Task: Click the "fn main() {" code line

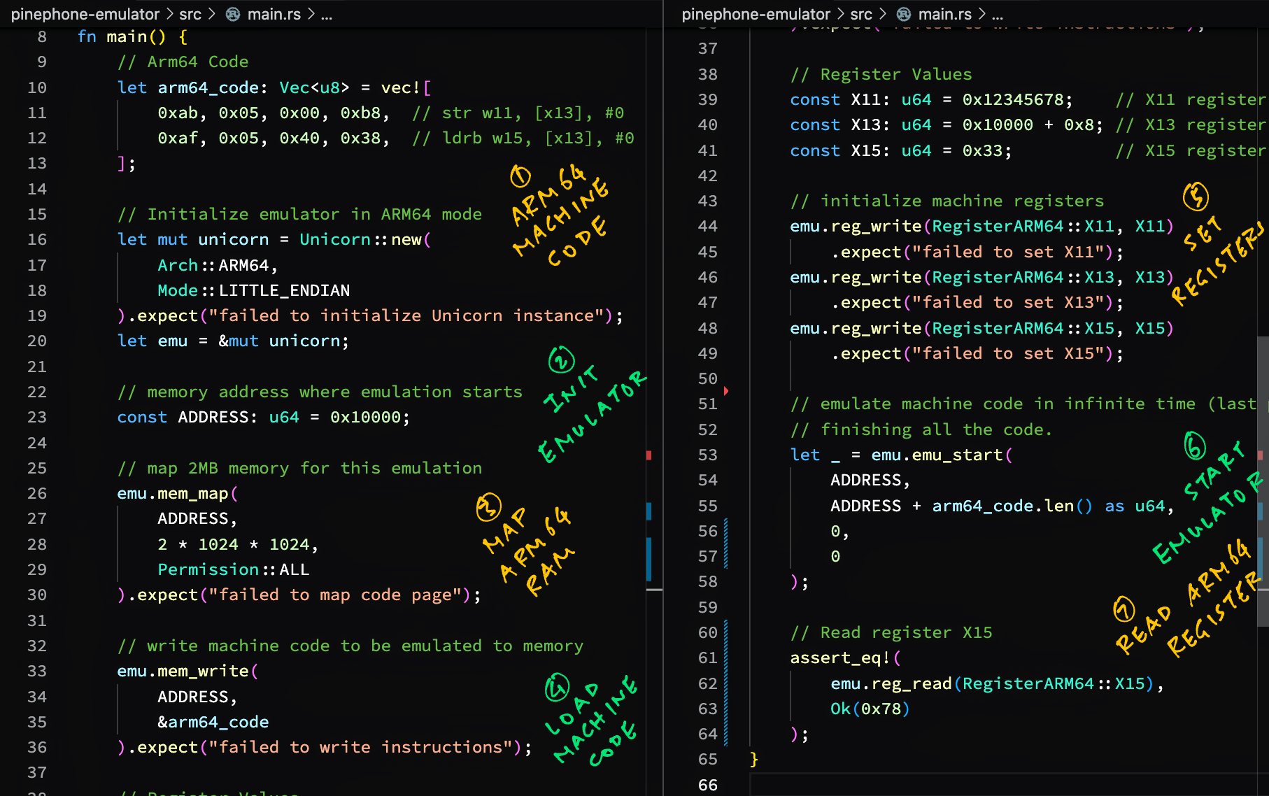Action: [x=132, y=36]
